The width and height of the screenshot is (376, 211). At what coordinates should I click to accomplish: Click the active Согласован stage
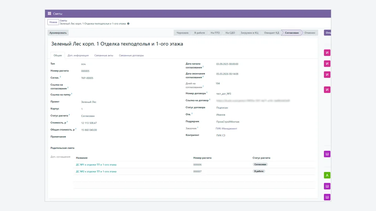292,33
